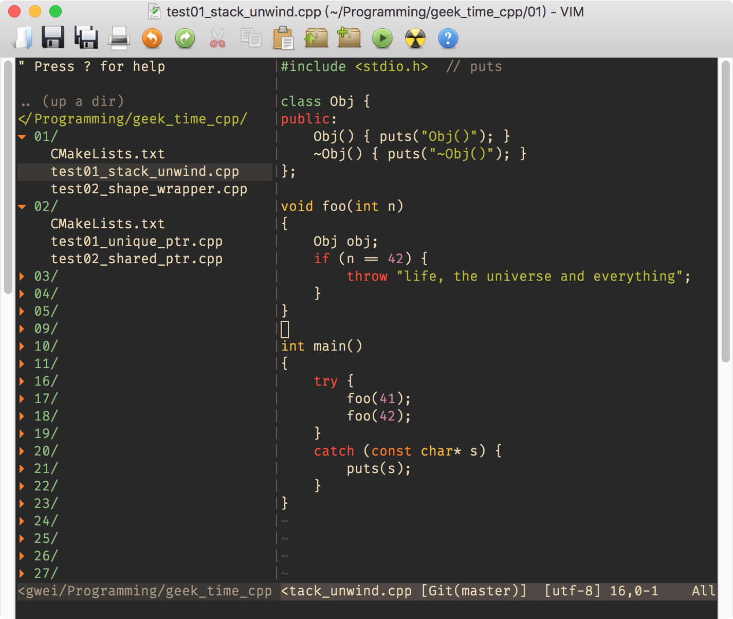
Task: Open test02_shape_wrapper.cpp from the file tree
Action: coord(149,189)
